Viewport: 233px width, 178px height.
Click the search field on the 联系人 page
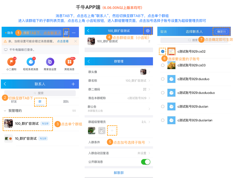[x=40, y=93]
